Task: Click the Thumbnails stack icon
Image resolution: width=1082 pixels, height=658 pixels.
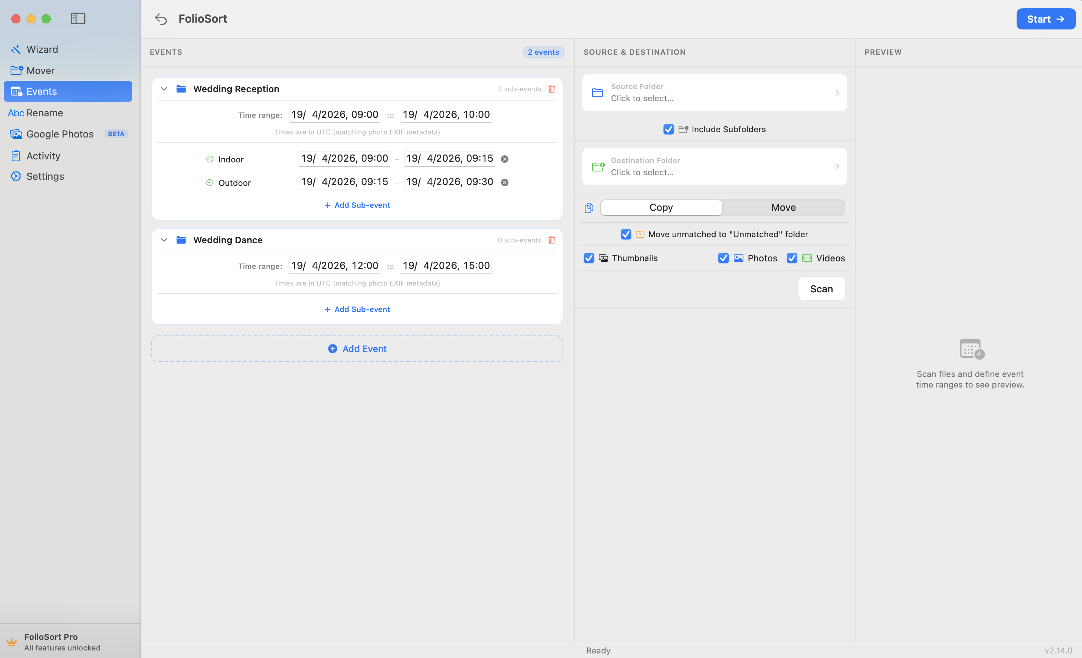Action: pyautogui.click(x=603, y=258)
